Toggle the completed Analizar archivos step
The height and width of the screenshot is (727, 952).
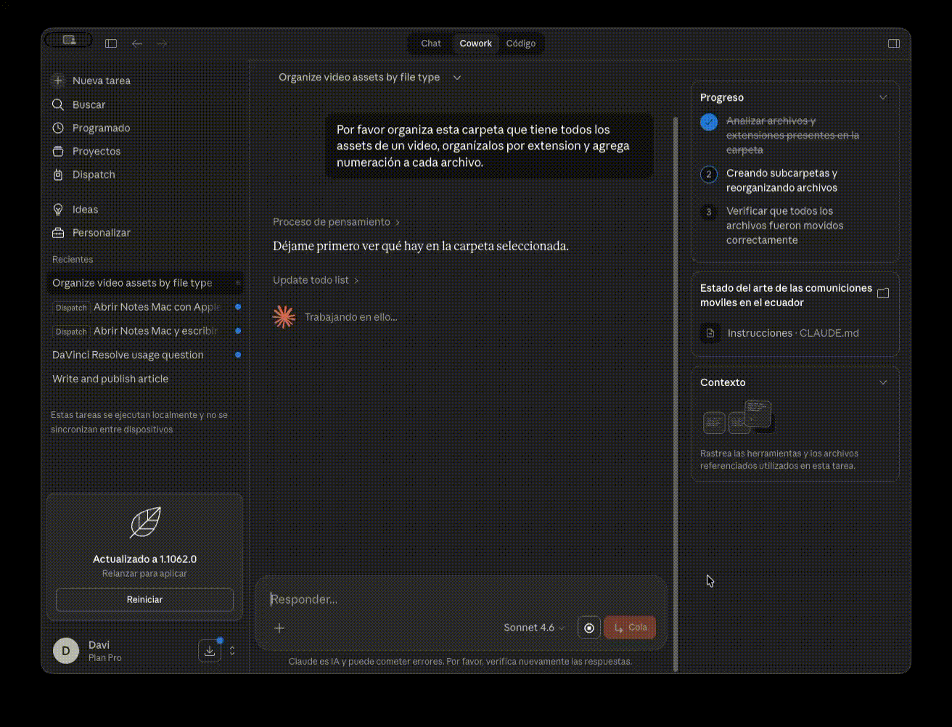pos(709,122)
